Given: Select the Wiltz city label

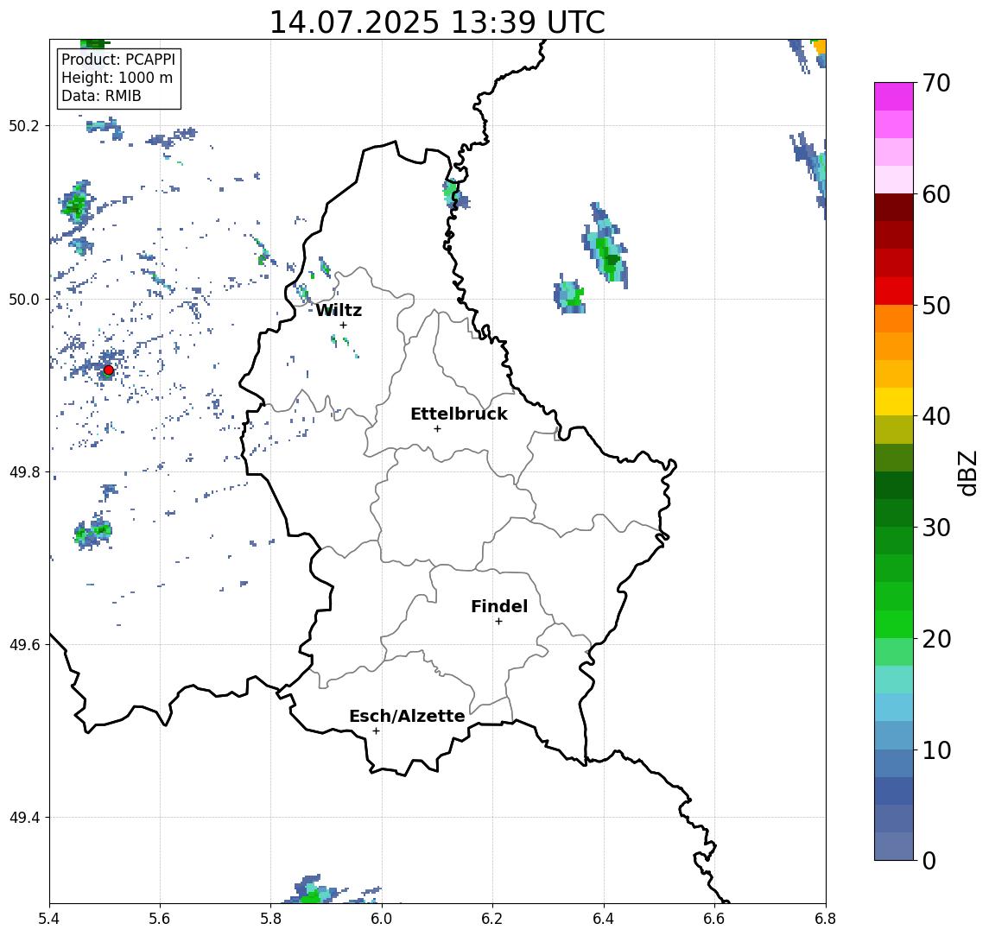Looking at the screenshot, I should click(339, 310).
